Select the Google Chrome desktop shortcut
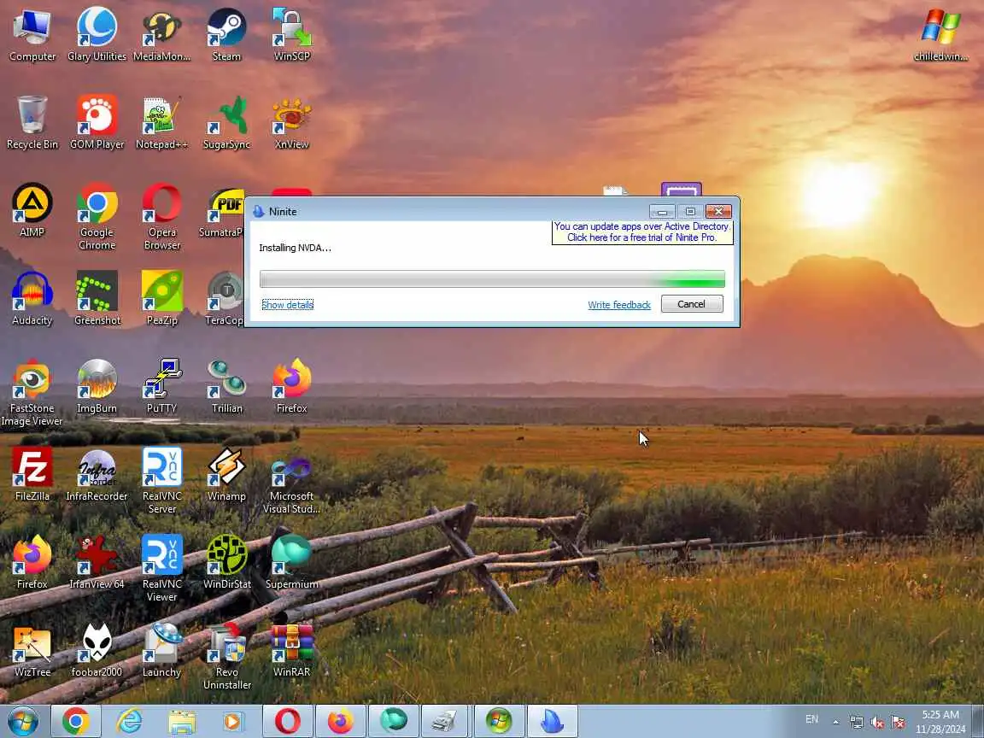The height and width of the screenshot is (738, 984). 97,216
